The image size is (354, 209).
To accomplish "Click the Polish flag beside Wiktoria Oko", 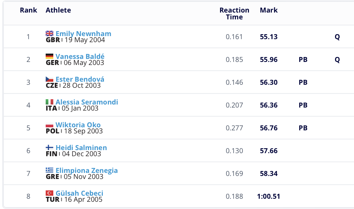I will tap(49, 125).
